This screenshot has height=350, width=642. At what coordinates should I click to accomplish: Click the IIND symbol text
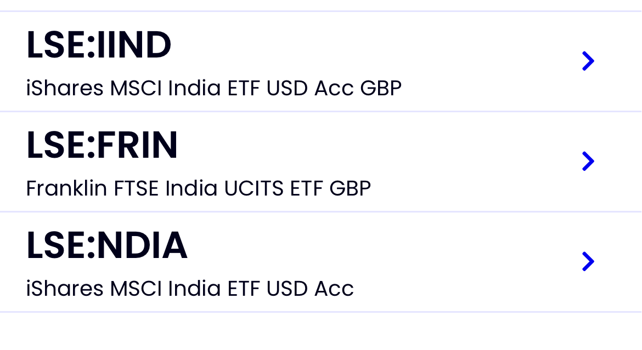coord(133,45)
